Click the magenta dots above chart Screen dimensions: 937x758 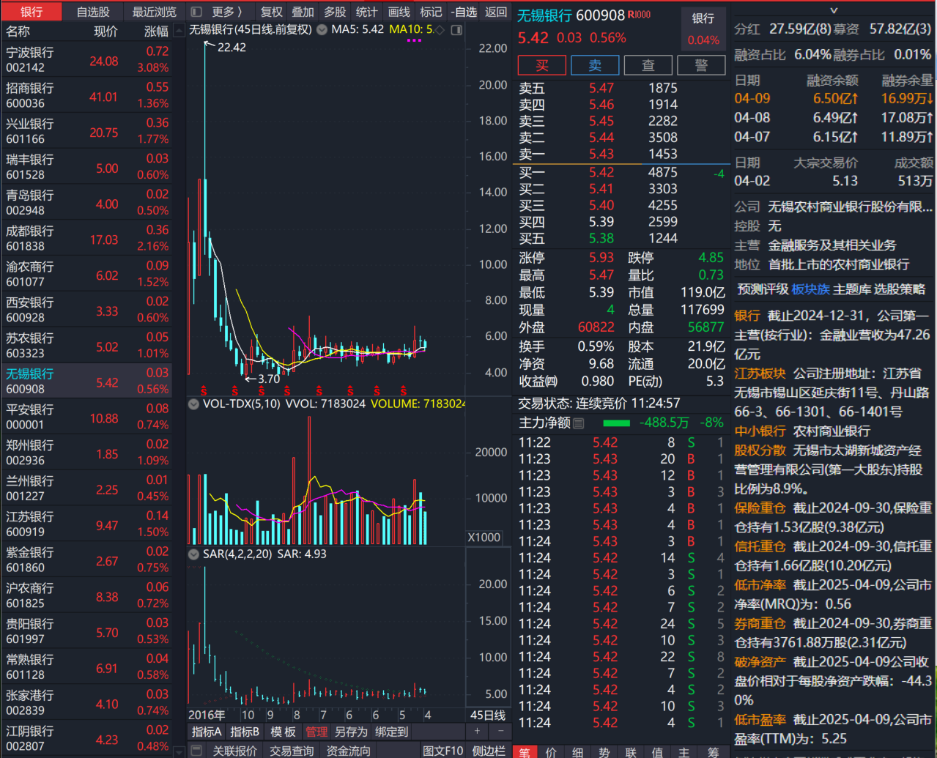click(x=414, y=41)
